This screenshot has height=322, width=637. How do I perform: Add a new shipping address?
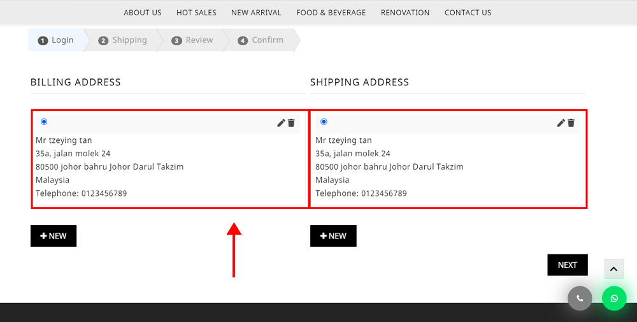[x=333, y=236]
